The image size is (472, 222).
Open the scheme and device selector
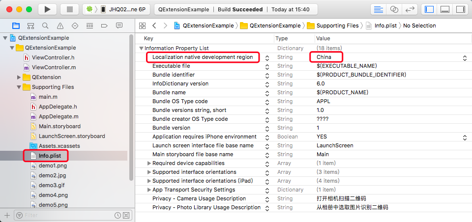(x=116, y=9)
